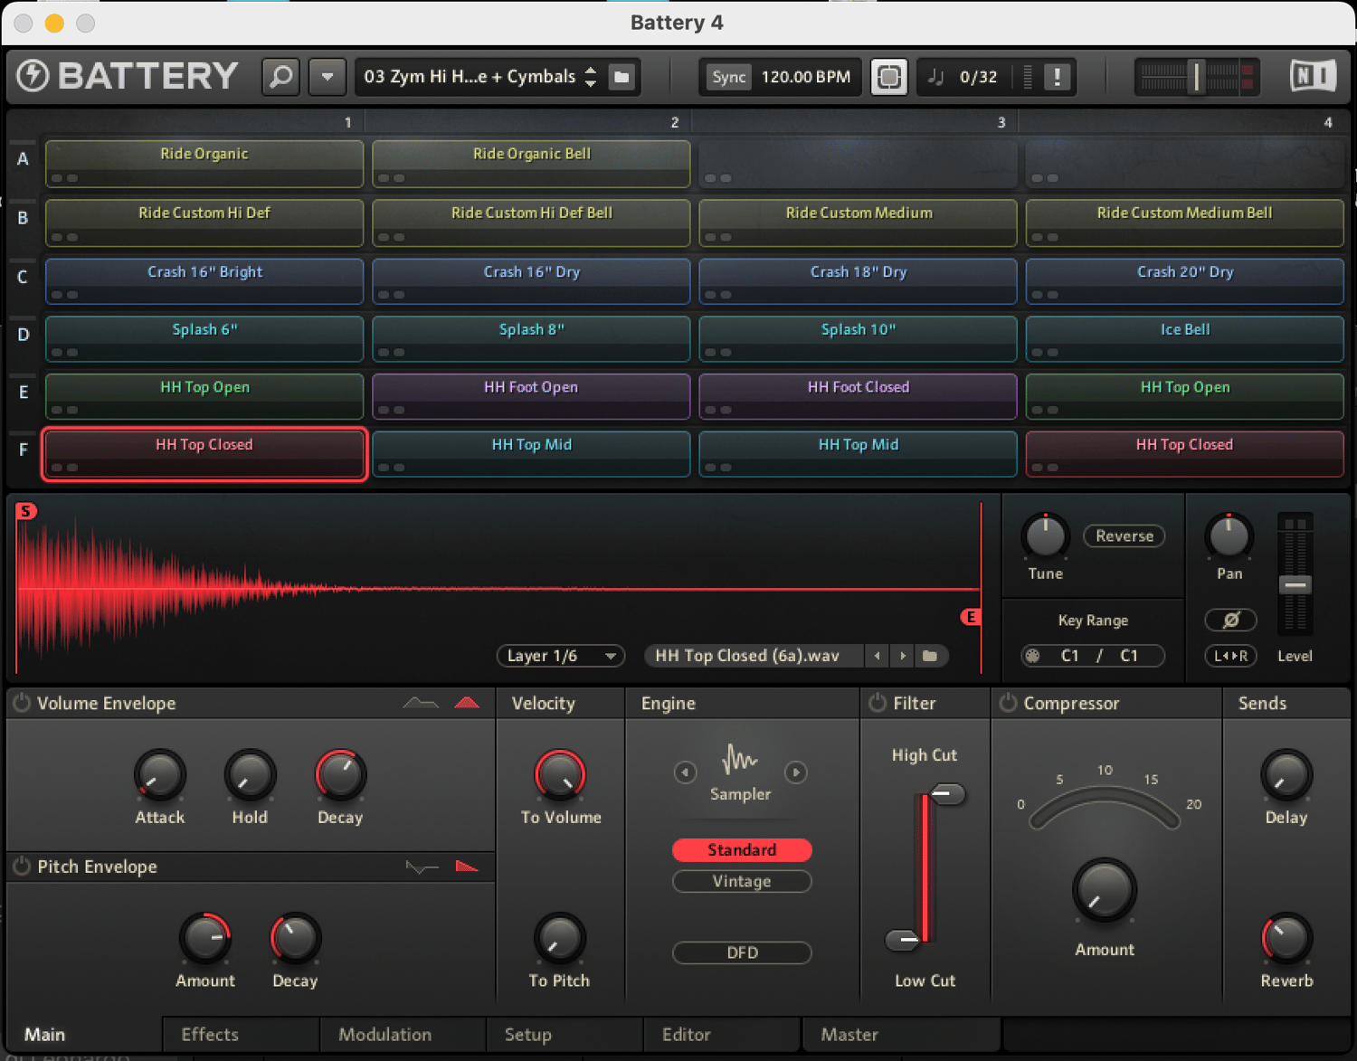The height and width of the screenshot is (1061, 1357).
Task: Open the folder icon beside the kit name
Action: click(622, 77)
